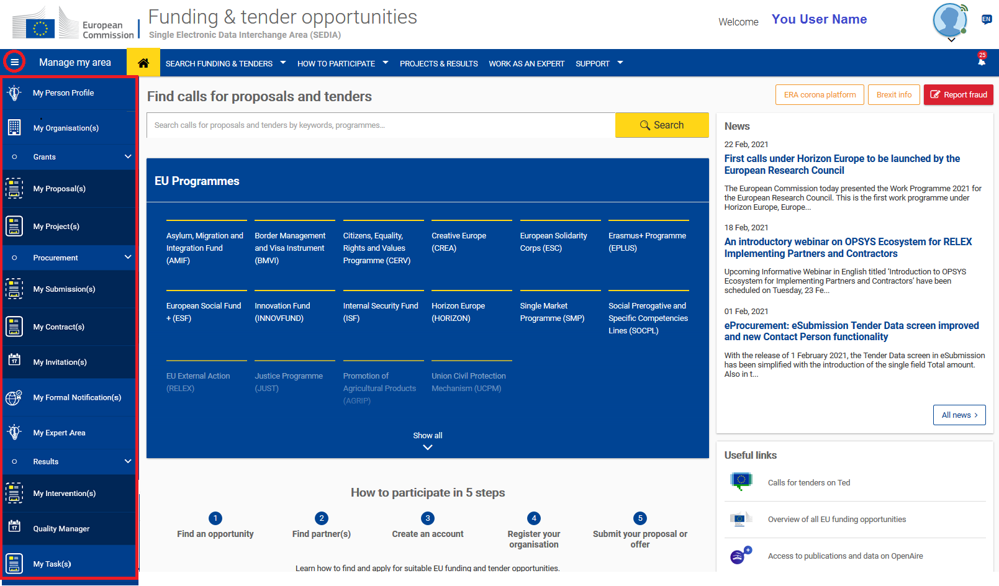Open Search Funding & Tenders menu
Image resolution: width=999 pixels, height=586 pixels.
click(x=219, y=63)
